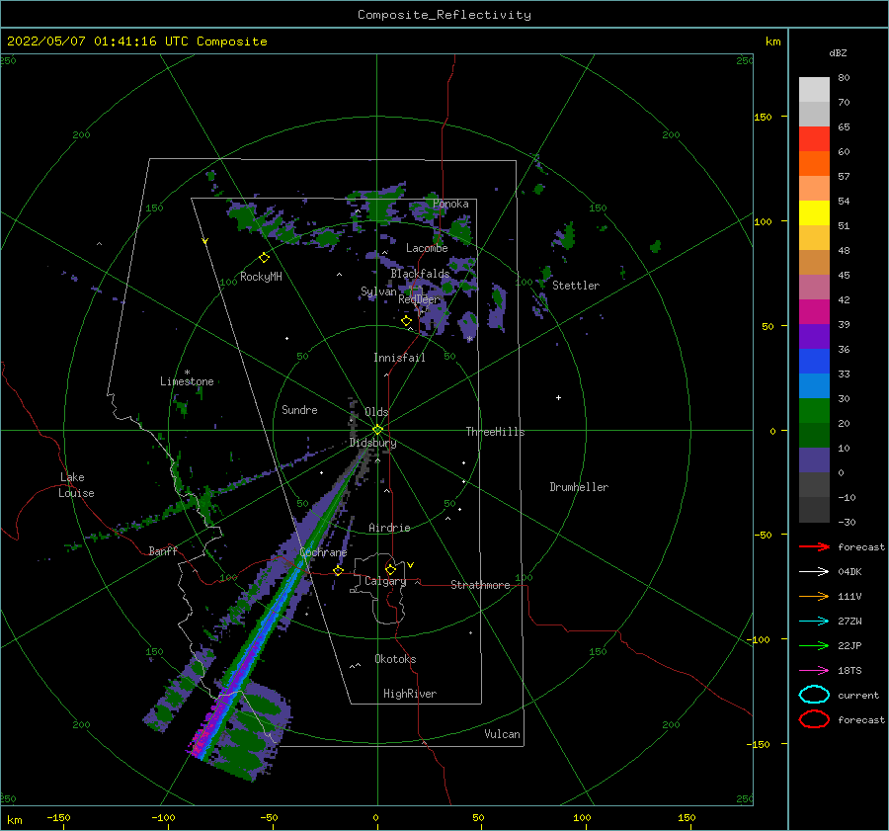Click the Airdrie city label

click(389, 528)
